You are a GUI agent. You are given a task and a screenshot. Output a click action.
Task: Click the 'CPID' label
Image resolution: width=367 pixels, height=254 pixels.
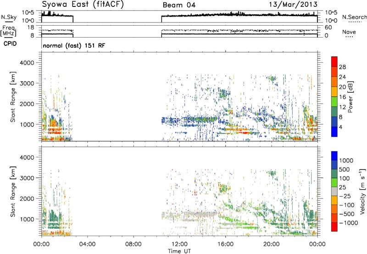point(10,44)
